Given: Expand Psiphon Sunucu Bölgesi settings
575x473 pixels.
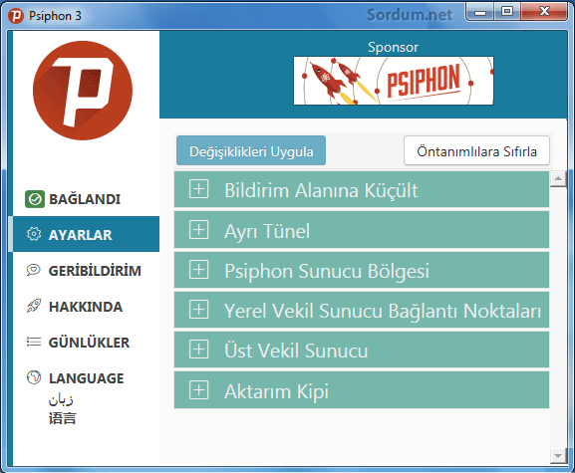Looking at the screenshot, I should click(x=198, y=270).
